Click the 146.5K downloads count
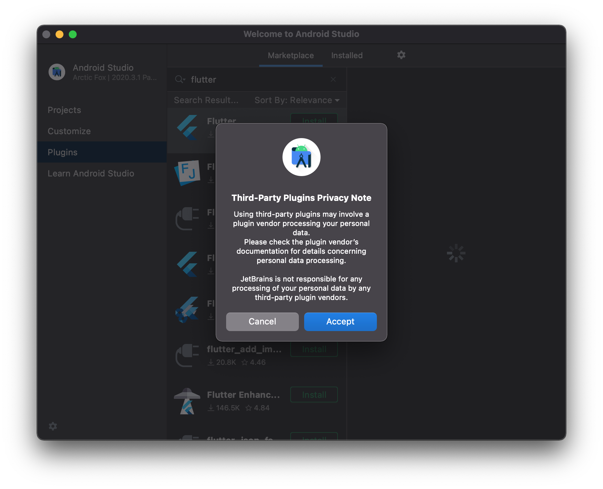 coord(224,408)
